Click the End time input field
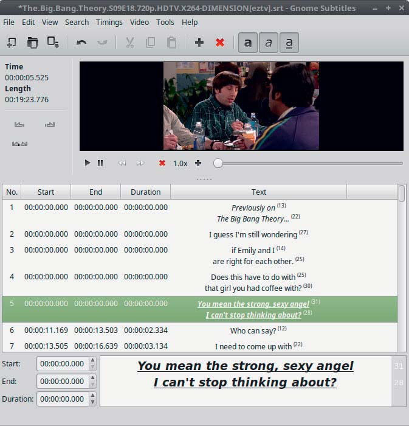This screenshot has width=409, height=426. [x=63, y=382]
